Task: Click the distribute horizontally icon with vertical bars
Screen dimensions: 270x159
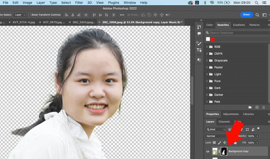Action: point(114,15)
